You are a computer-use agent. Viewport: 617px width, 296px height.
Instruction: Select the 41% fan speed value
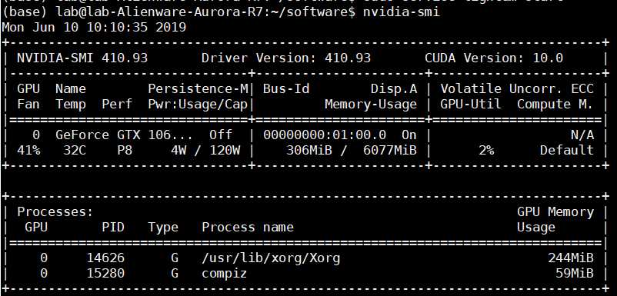(x=28, y=150)
